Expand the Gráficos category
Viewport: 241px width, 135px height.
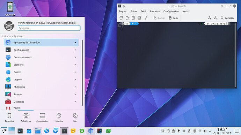click(x=41, y=72)
